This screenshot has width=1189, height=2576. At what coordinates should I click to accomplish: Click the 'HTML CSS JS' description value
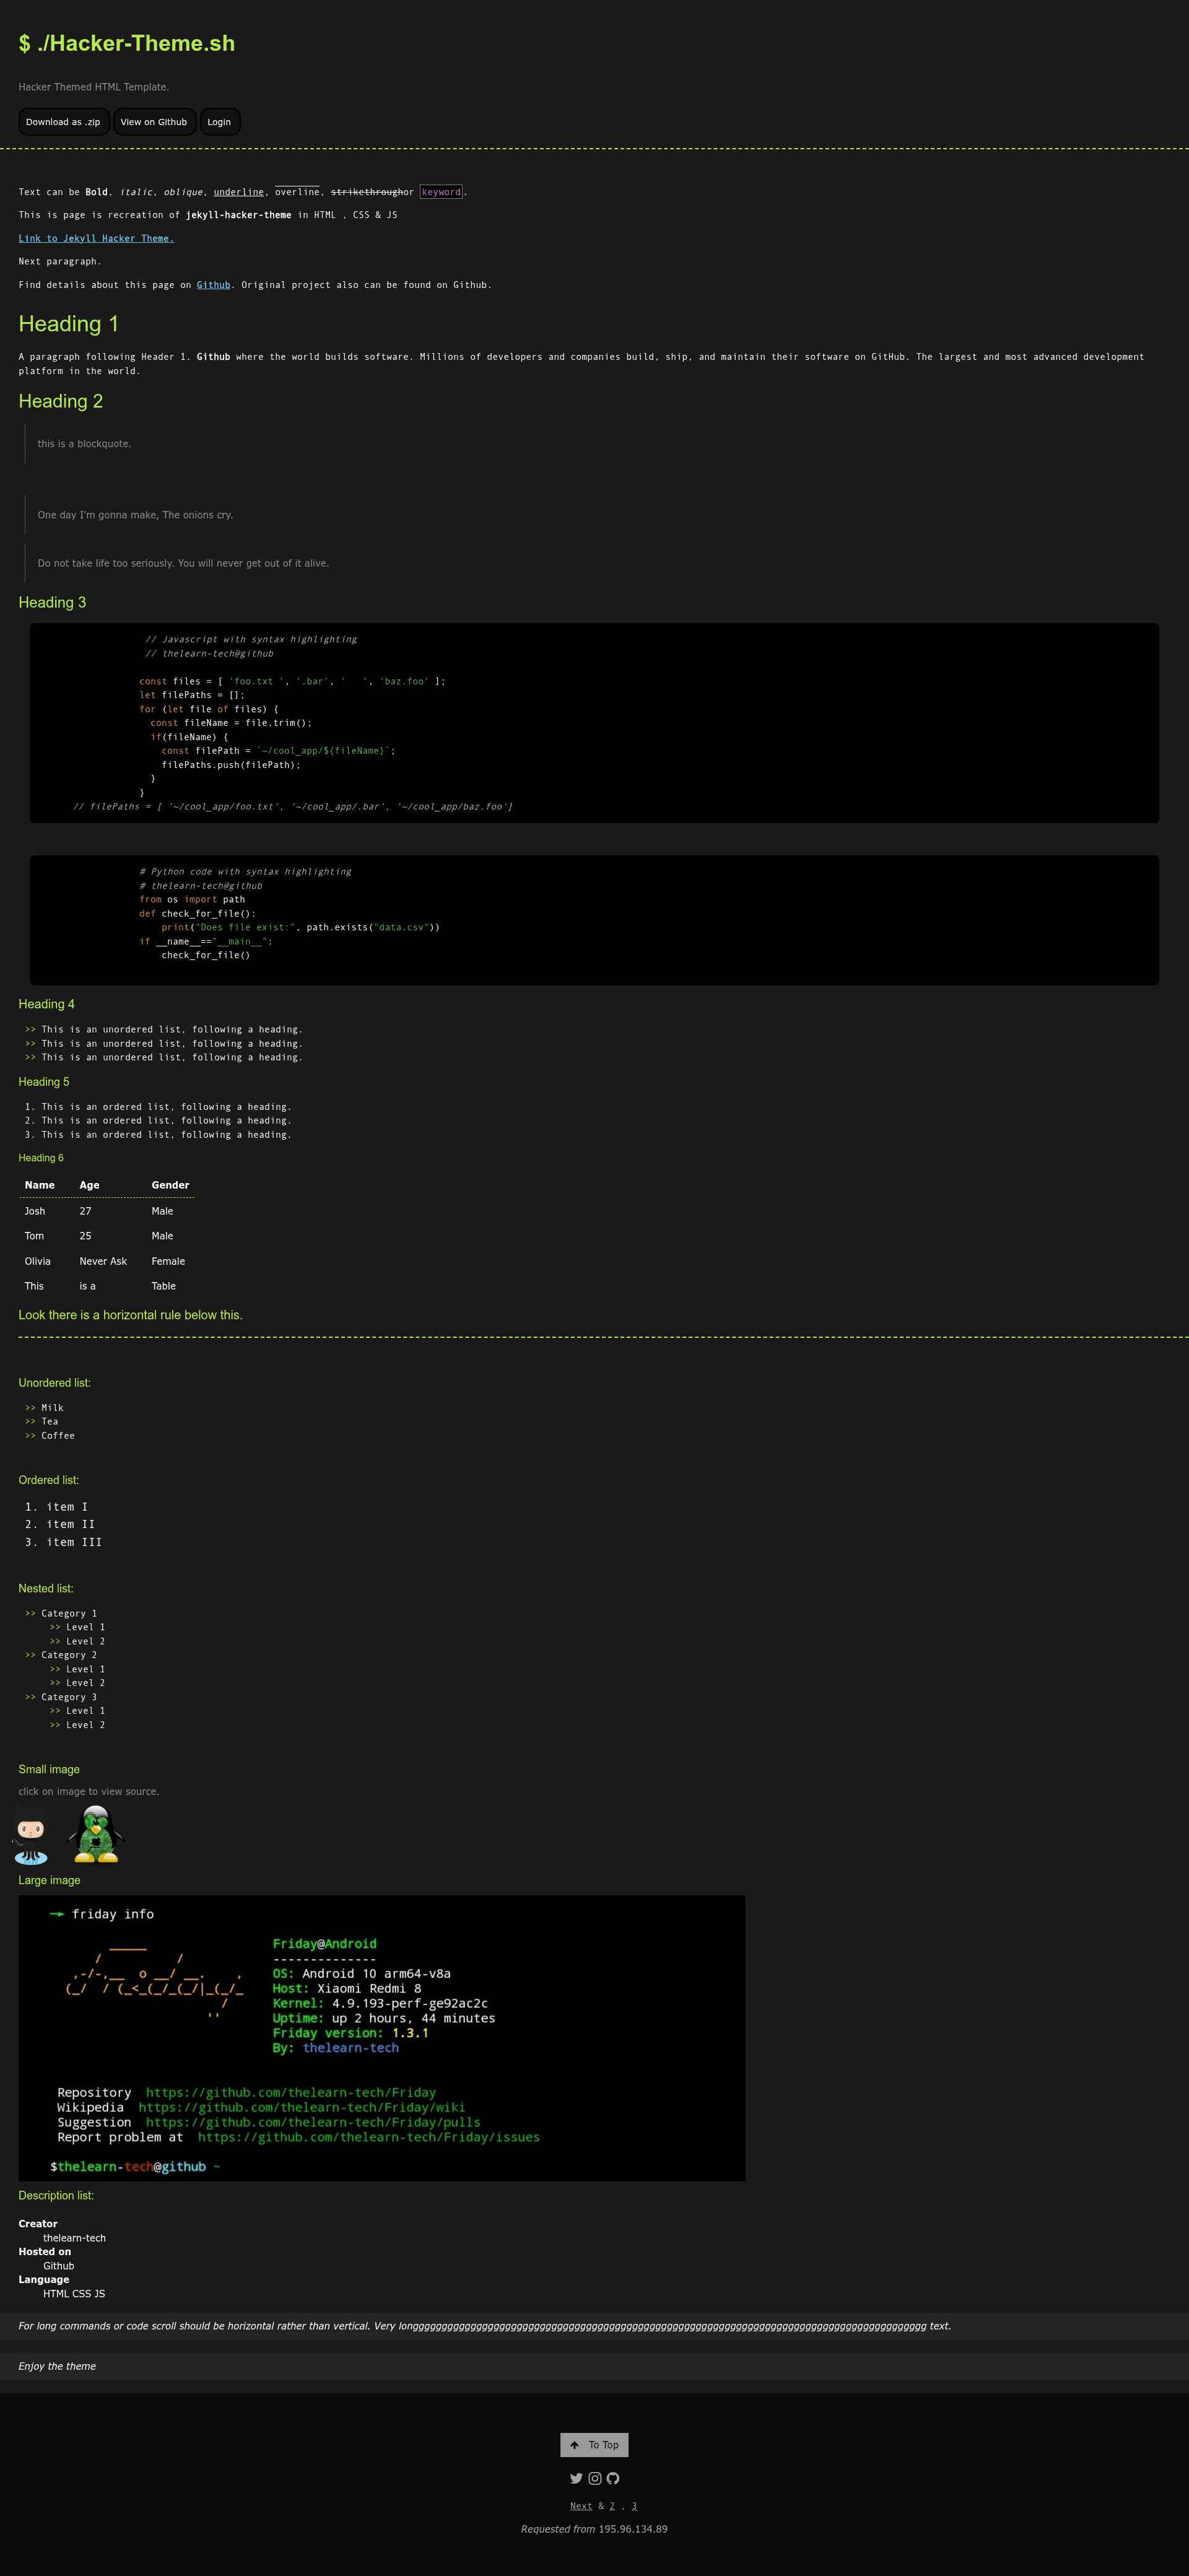click(74, 2294)
